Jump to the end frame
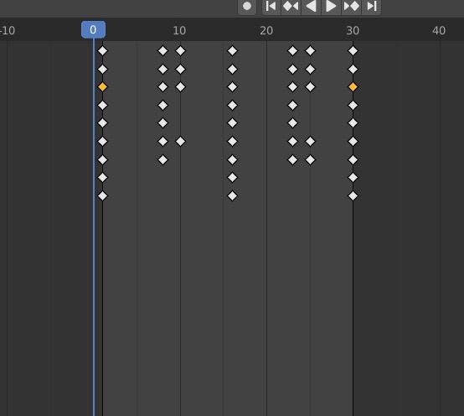This screenshot has height=416, width=464. 371,6
